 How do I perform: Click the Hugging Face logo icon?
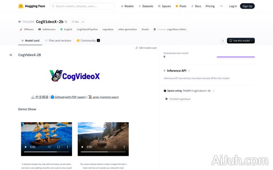(x=21, y=6)
